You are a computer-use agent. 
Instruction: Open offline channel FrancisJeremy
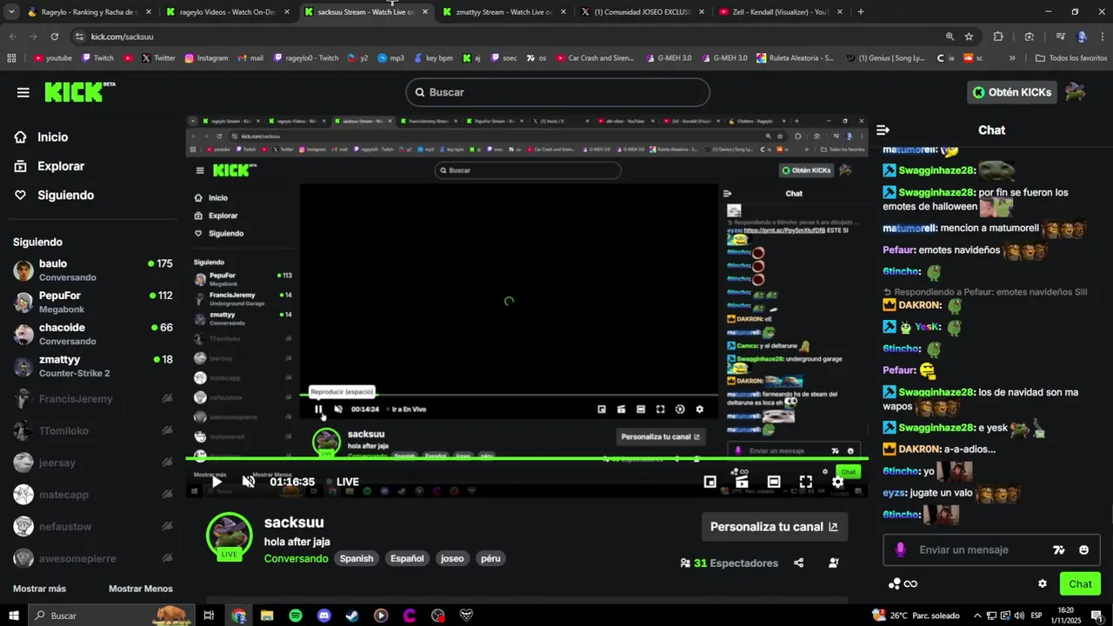(x=93, y=399)
